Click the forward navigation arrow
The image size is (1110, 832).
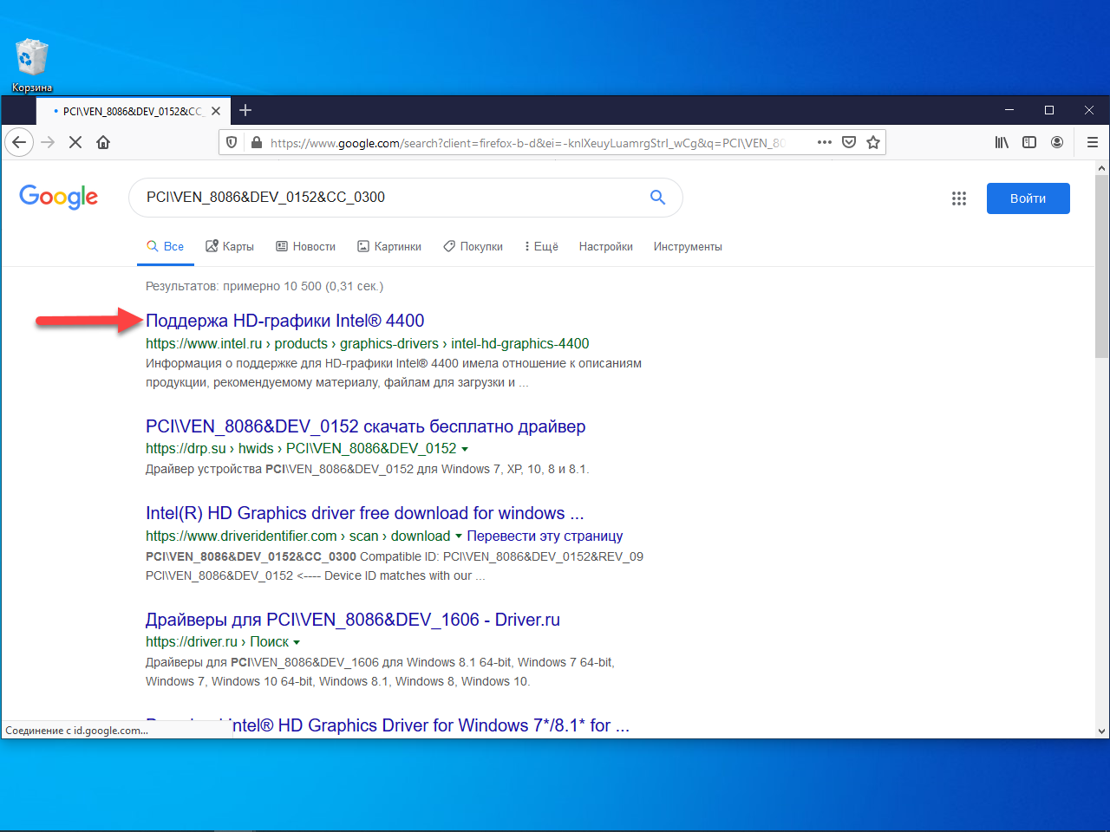48,142
